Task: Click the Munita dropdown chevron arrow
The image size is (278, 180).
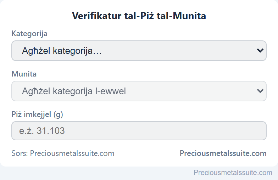Action: click(x=260, y=91)
